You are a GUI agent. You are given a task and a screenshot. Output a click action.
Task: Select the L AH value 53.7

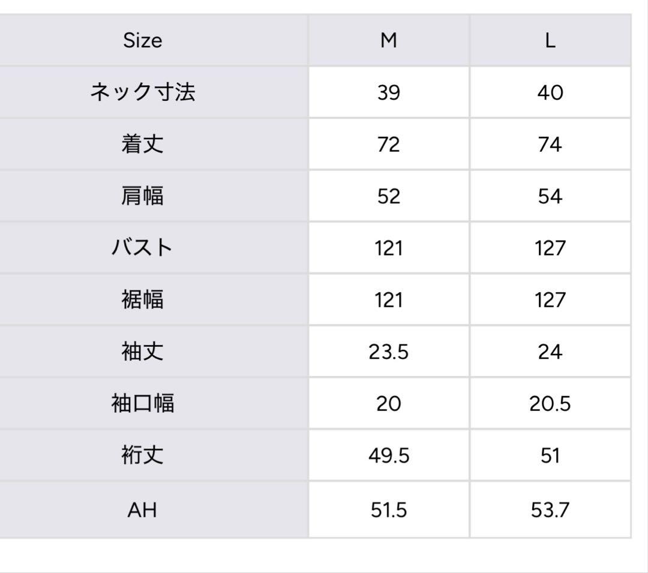coord(550,510)
